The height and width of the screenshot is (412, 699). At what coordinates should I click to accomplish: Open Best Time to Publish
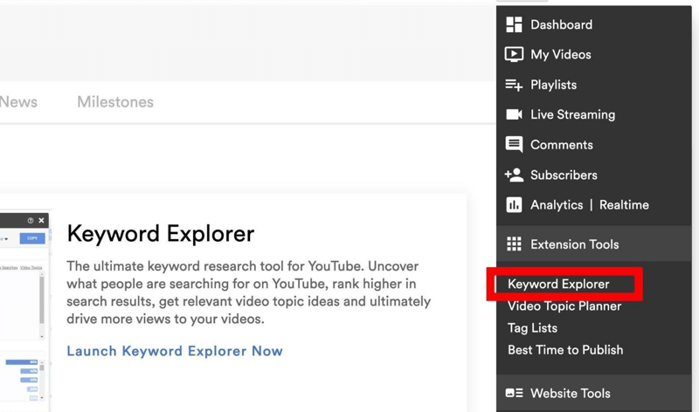click(565, 350)
